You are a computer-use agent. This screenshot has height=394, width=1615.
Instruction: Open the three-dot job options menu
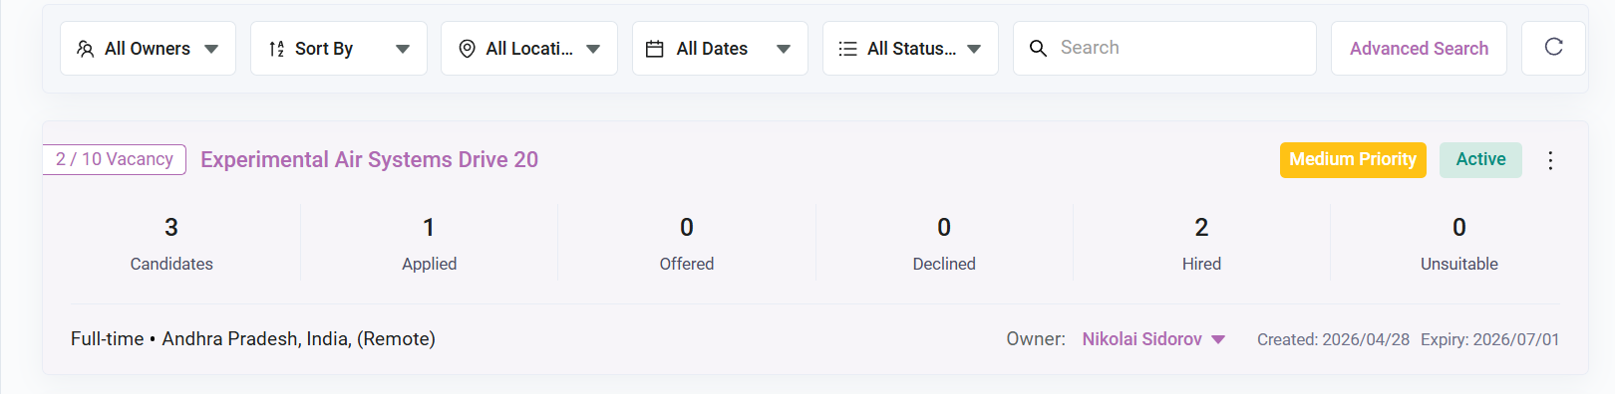[1550, 160]
